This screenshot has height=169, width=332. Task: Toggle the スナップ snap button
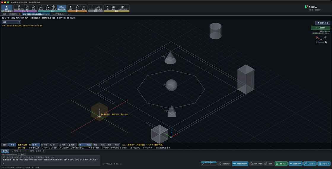click(x=310, y=163)
